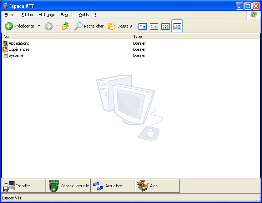Click the Installer button
262x203 pixels.
pyautogui.click(x=24, y=186)
